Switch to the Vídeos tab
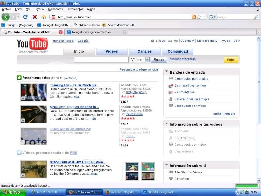261x196 pixels. pyautogui.click(x=112, y=51)
